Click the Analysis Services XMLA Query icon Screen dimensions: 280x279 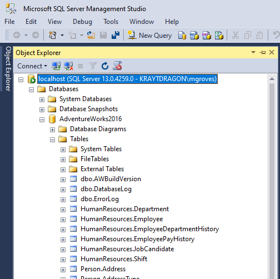coord(219,35)
